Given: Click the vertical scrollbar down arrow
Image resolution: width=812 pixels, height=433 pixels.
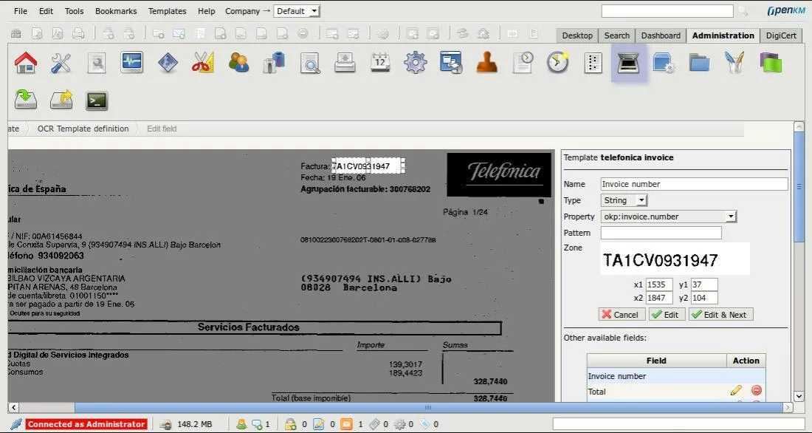Looking at the screenshot, I should point(798,395).
